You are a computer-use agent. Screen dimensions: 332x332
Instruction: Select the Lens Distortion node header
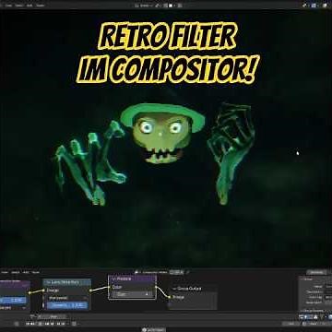point(67,282)
